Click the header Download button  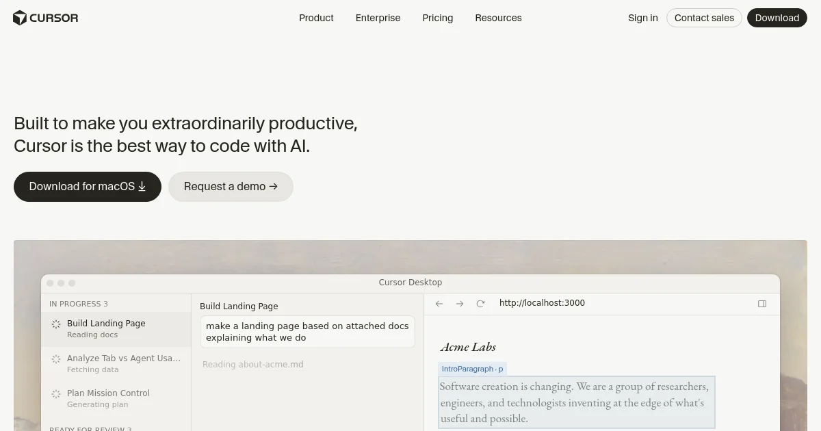pyautogui.click(x=777, y=18)
